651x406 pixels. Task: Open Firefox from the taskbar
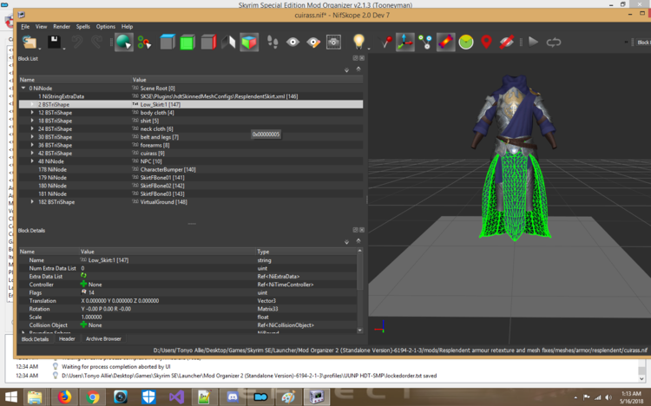coord(64,397)
